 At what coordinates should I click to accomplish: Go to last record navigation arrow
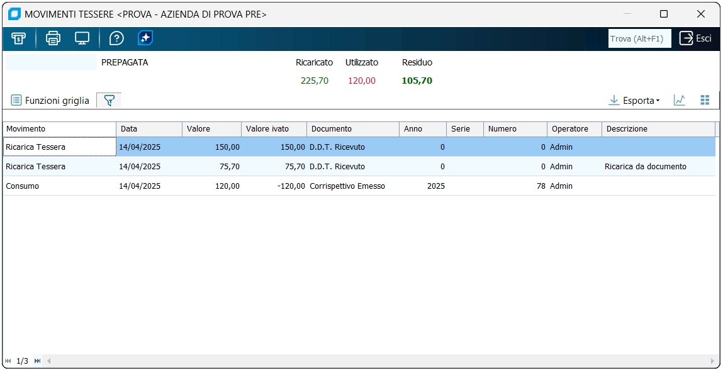point(37,361)
